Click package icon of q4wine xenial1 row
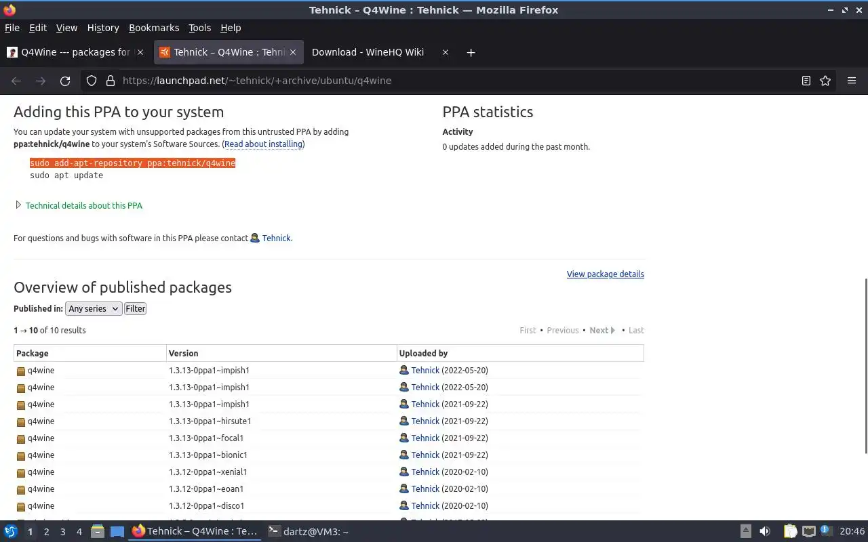This screenshot has width=868, height=542. [x=21, y=472]
